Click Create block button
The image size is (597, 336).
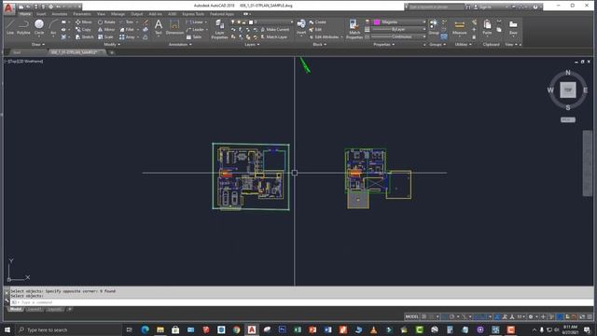pyautogui.click(x=317, y=22)
